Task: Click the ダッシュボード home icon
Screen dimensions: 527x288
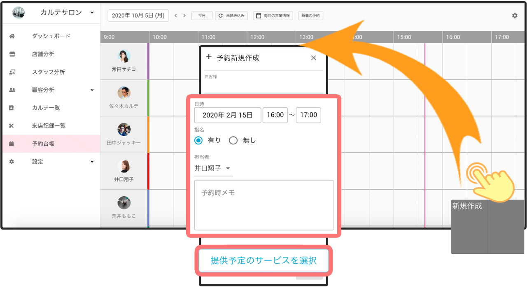Action: (x=12, y=36)
